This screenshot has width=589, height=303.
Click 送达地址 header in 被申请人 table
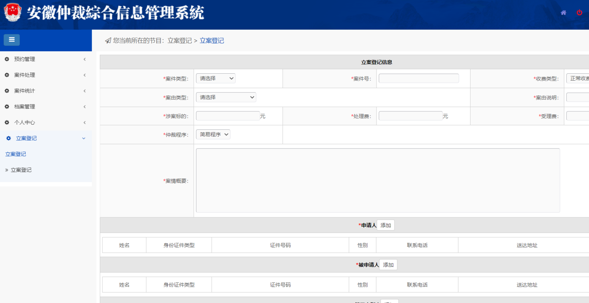click(x=527, y=285)
